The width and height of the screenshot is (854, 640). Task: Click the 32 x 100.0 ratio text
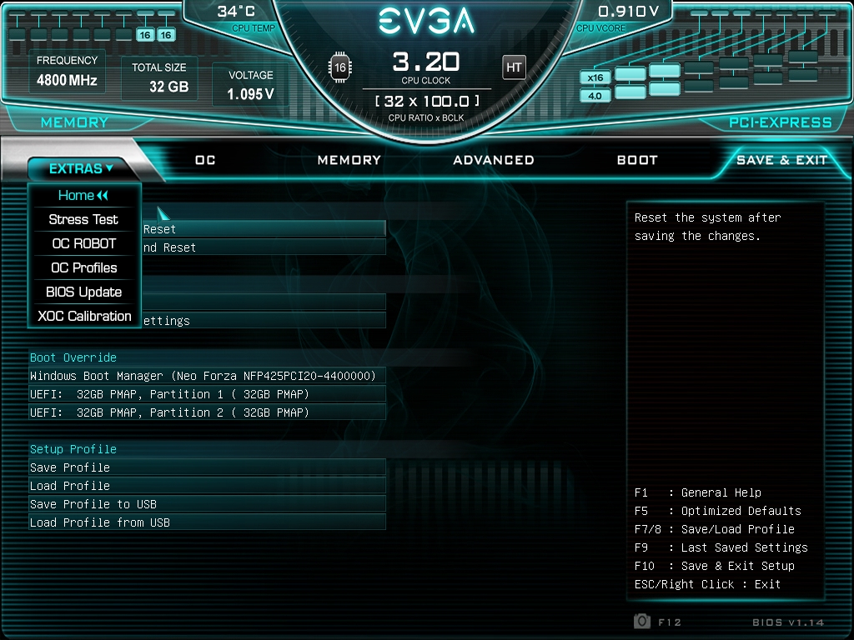pyautogui.click(x=427, y=101)
